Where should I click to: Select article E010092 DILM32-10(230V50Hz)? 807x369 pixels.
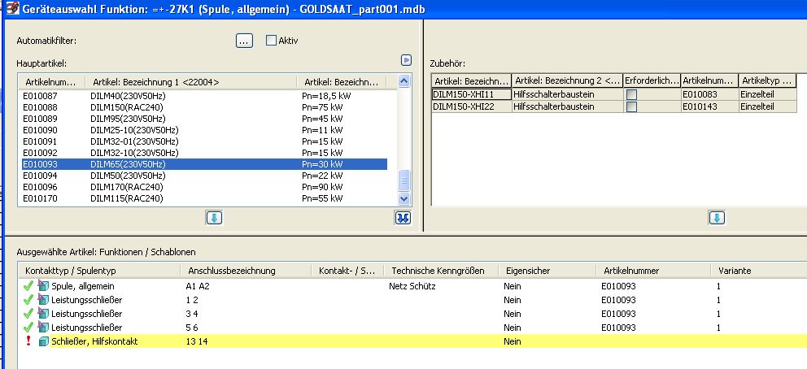[x=204, y=153]
